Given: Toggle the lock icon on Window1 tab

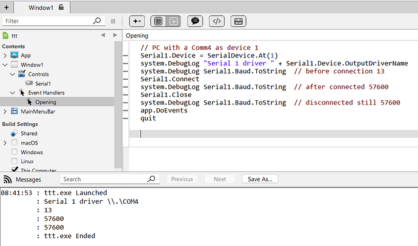Looking at the screenshot, I should coord(61,7).
